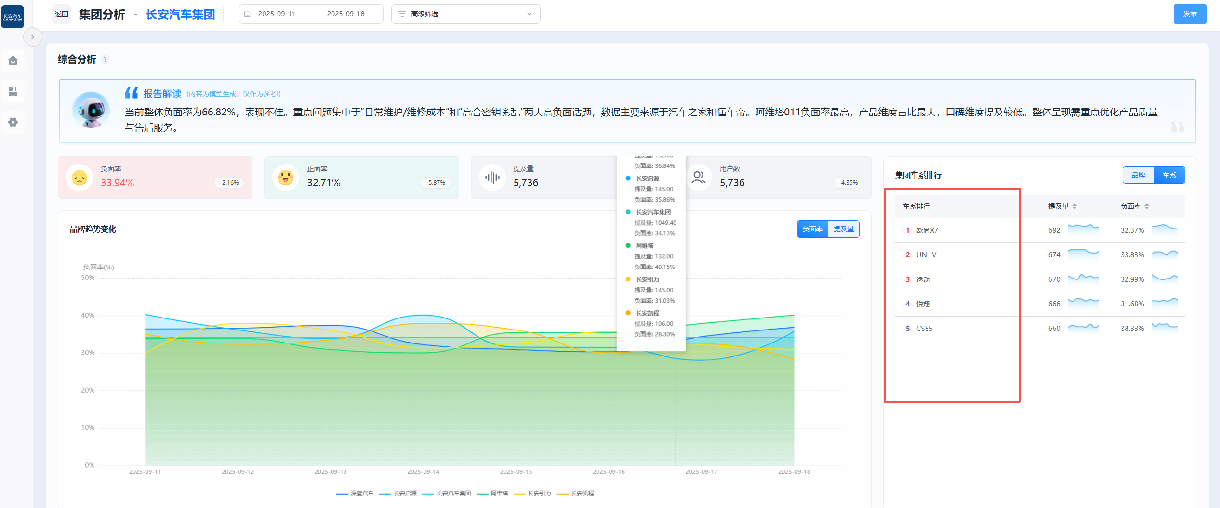Click the 返回 back button
1220x508 pixels.
[62, 14]
